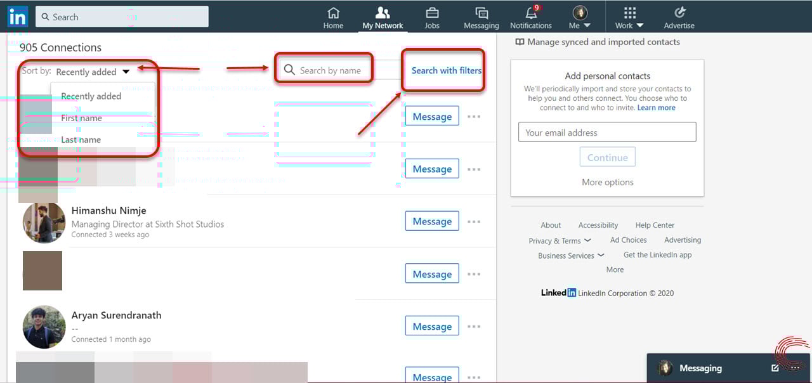Open the More footer link
Screen dimensions: 812x383
coord(615,269)
